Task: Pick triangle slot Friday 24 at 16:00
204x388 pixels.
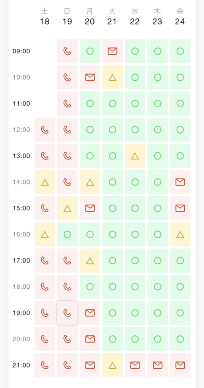Action: (180, 234)
